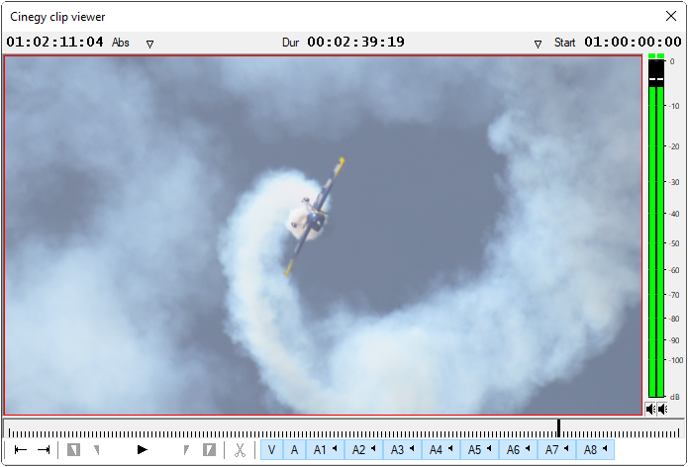Toggle the V video track
The height and width of the screenshot is (467, 688).
click(271, 450)
